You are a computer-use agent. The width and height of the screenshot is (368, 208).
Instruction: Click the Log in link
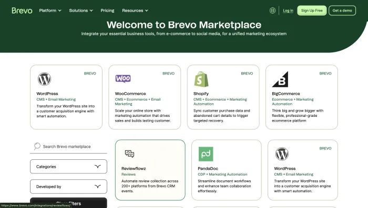[x=288, y=10]
